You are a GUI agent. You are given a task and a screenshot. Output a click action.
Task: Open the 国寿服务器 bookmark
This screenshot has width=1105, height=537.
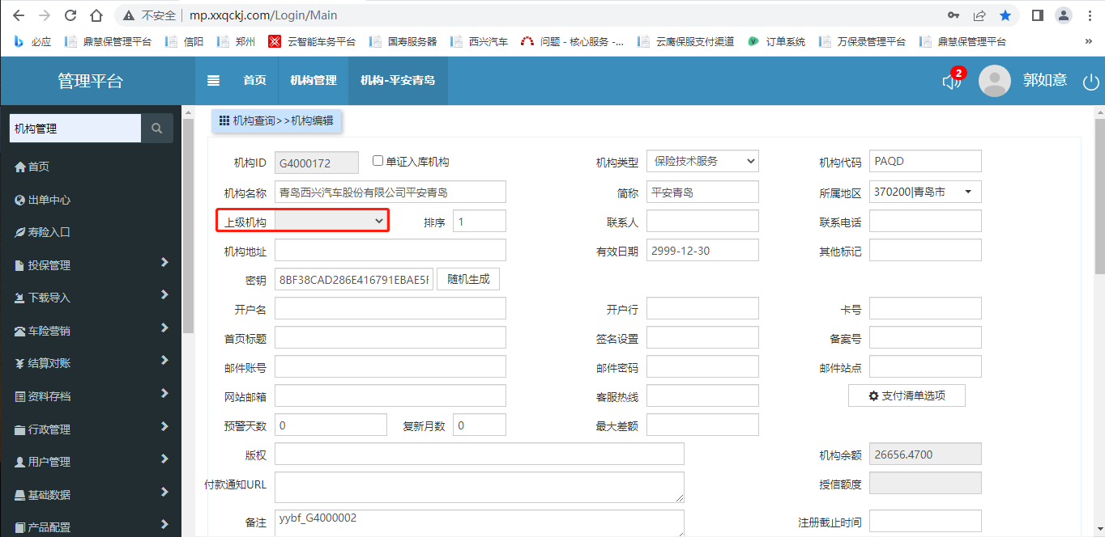403,41
